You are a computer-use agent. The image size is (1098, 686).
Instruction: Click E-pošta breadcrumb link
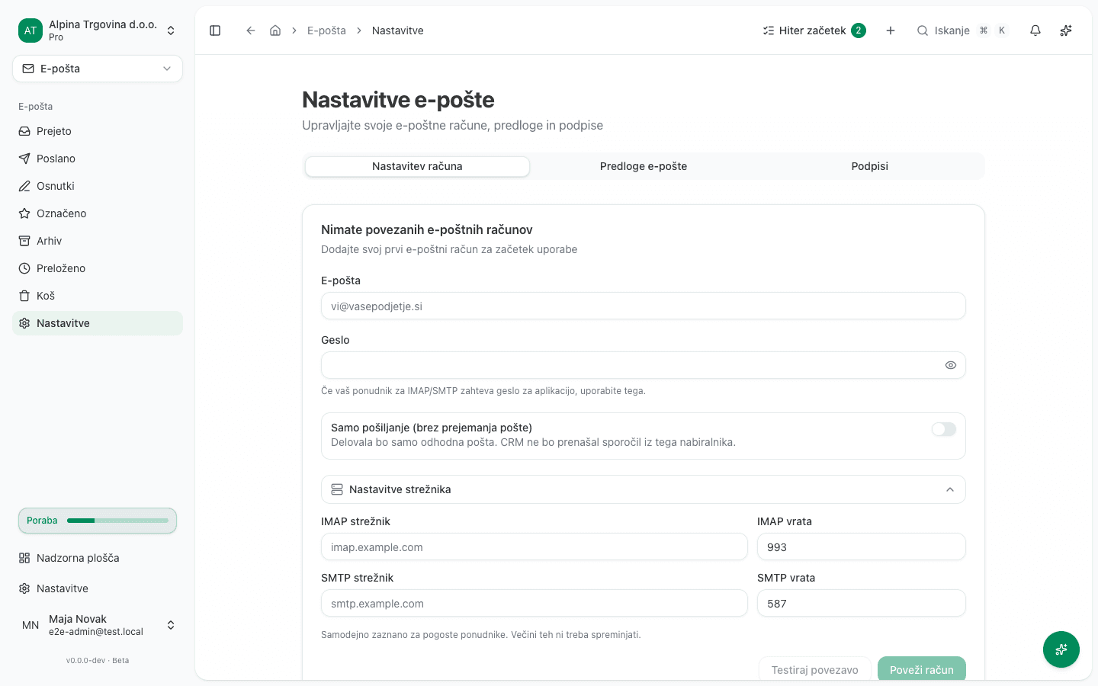pos(326,30)
